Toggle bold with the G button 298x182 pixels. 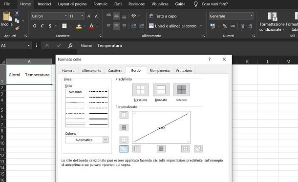tap(35, 26)
